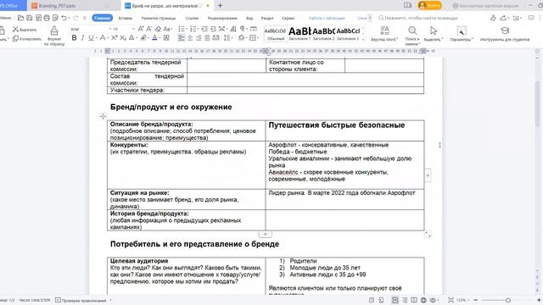Open Выделить selection dropdown
543x305 pixels.
point(434,34)
